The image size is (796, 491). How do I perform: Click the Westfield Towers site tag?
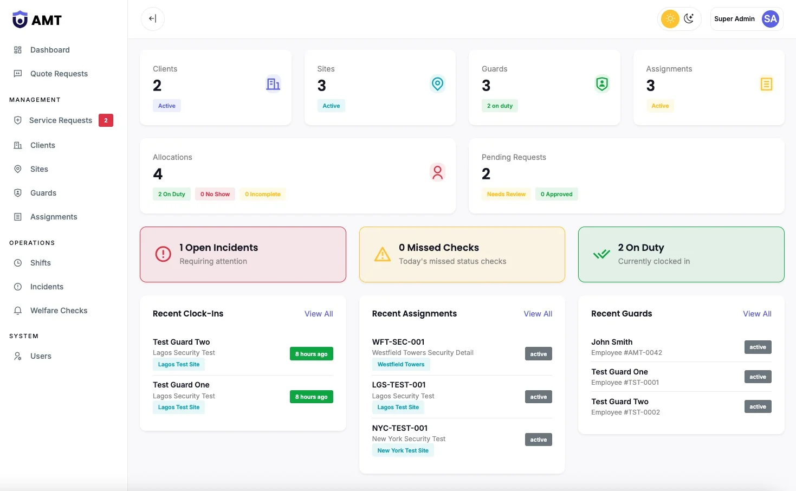pyautogui.click(x=401, y=364)
